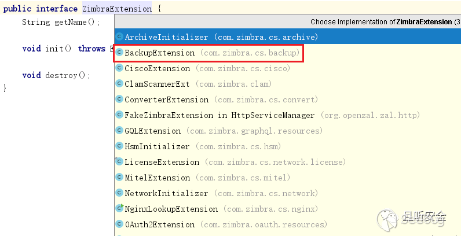461x236 pixels.
Task: Click the GQLExtension class icon
Action: point(119,131)
